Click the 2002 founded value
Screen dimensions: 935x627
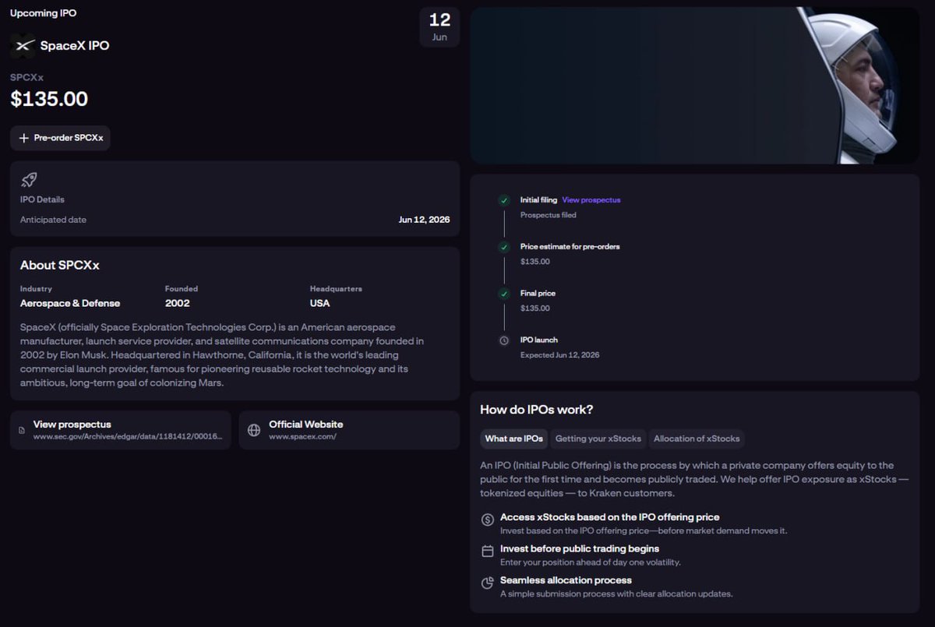point(178,303)
